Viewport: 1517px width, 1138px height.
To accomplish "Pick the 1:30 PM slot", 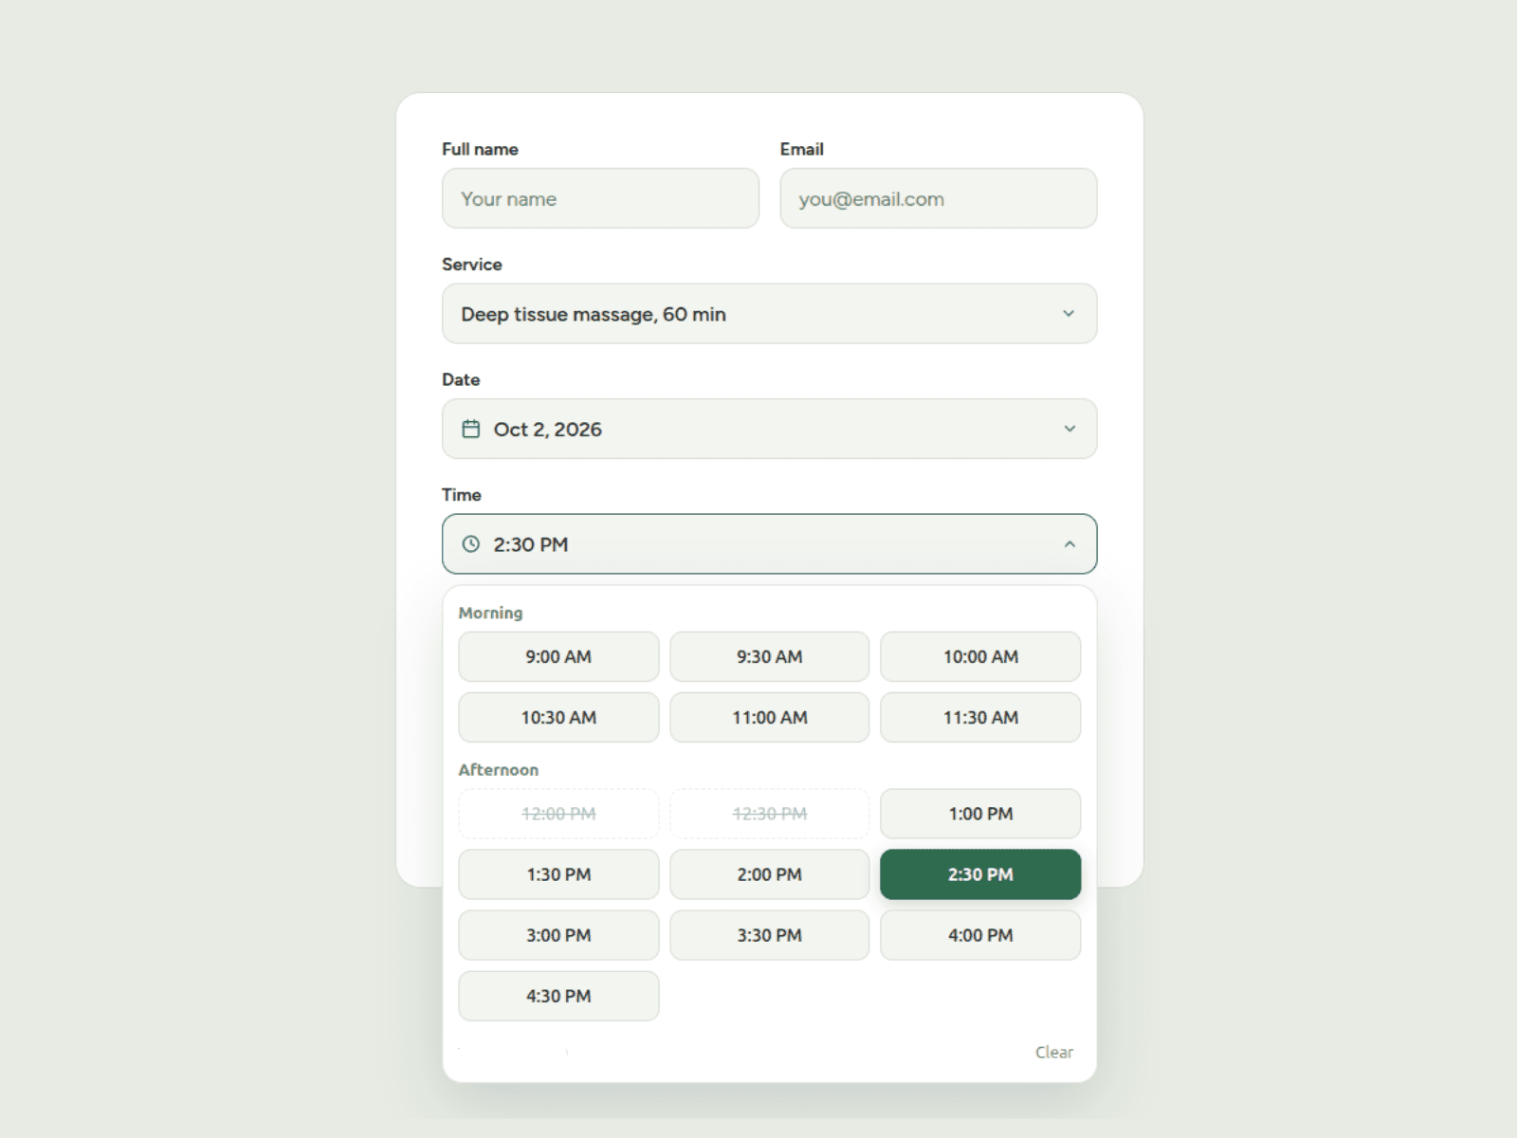I will 558,874.
